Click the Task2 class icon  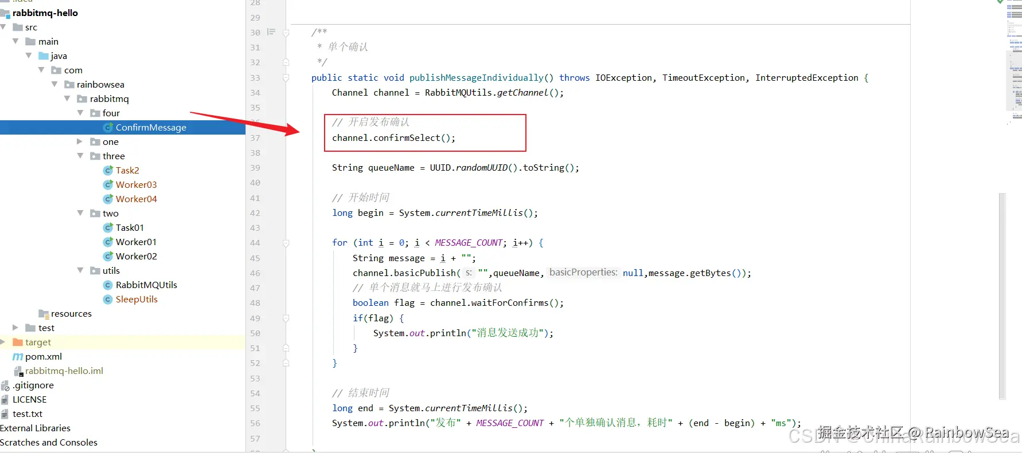coord(108,170)
